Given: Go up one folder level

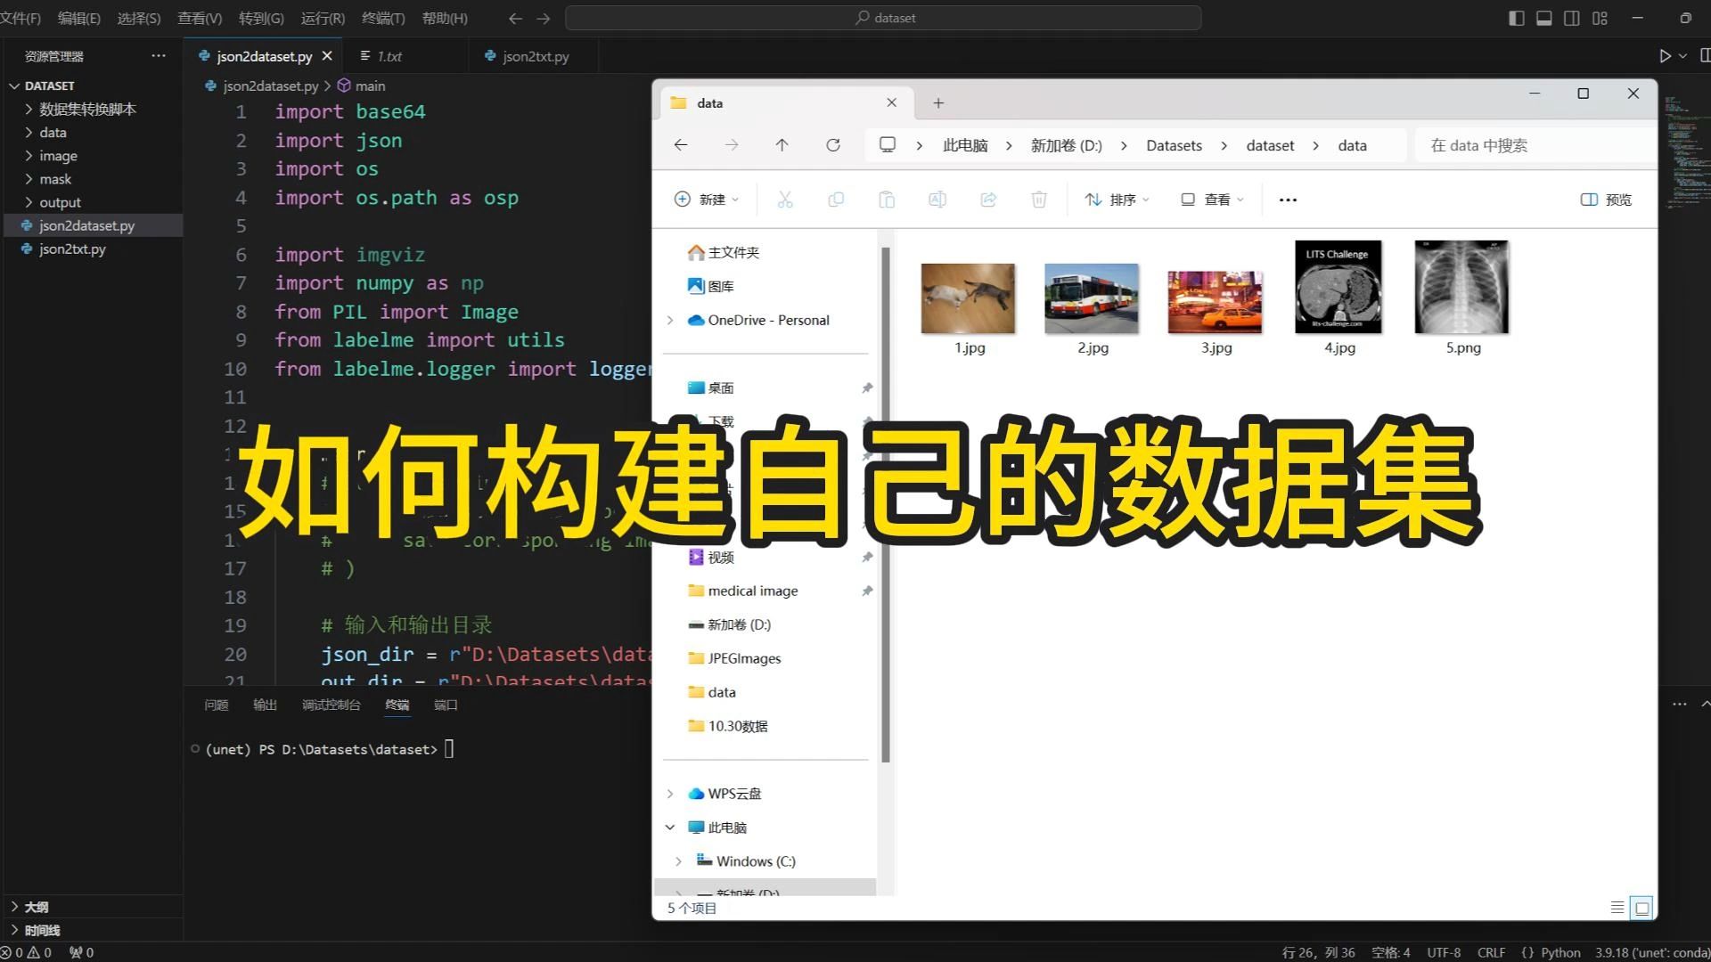Looking at the screenshot, I should pyautogui.click(x=782, y=145).
